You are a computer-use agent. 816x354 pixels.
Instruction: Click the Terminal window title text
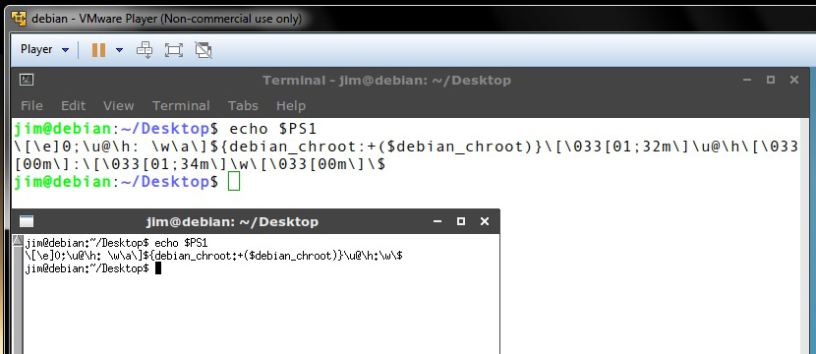coord(386,81)
